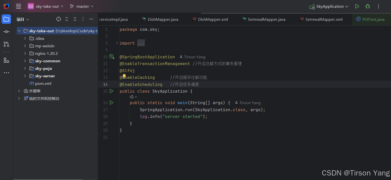The image size is (391, 180).
Task: Expand the sky-pojo module
Action: (x=25, y=68)
